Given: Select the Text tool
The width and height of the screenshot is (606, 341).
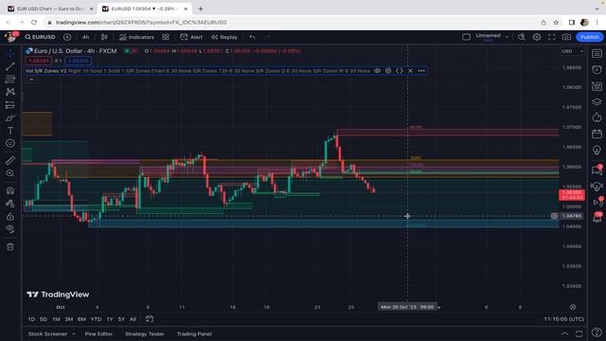Looking at the screenshot, I should pyautogui.click(x=10, y=131).
